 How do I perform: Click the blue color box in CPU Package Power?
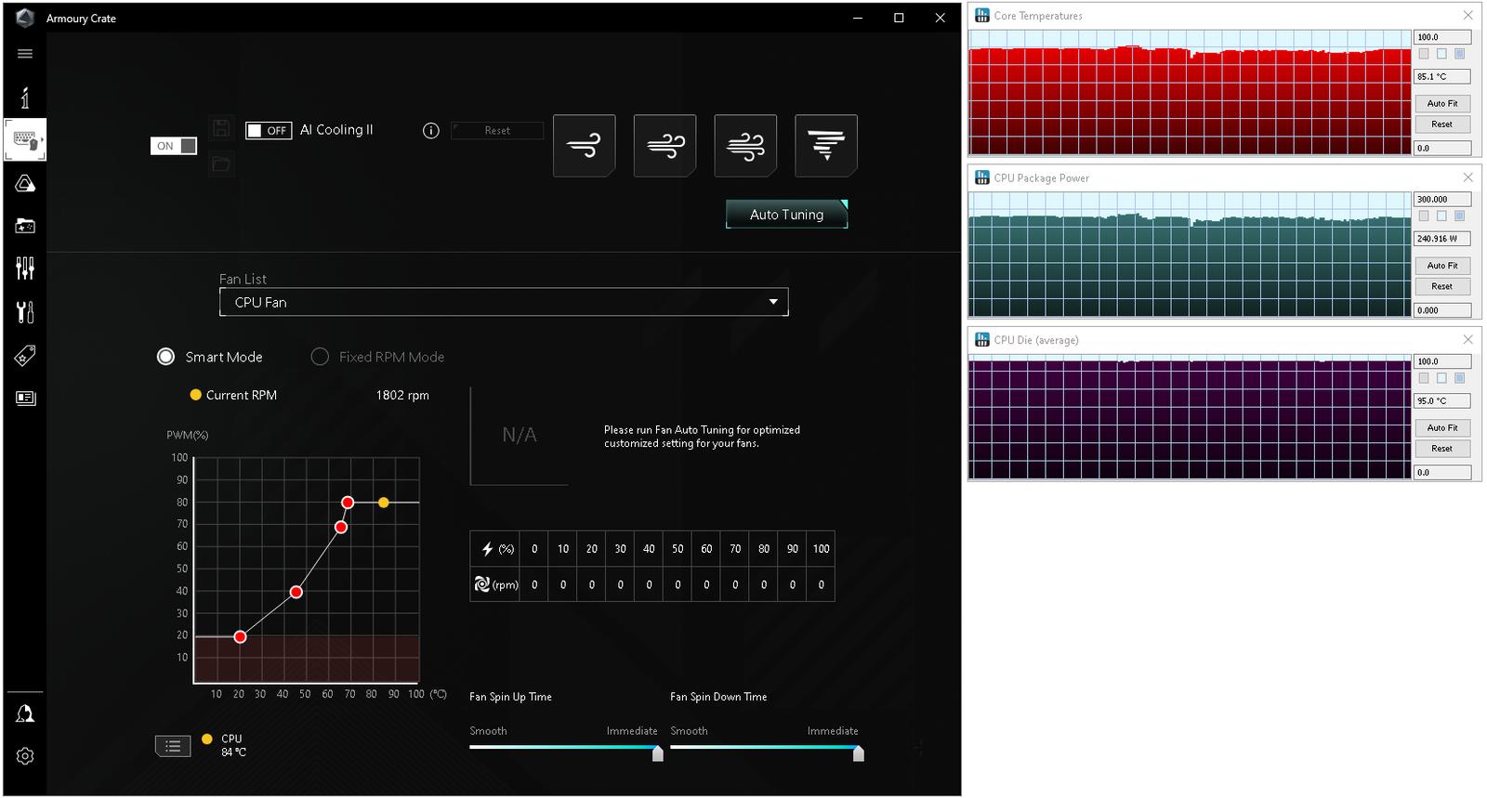click(1459, 216)
